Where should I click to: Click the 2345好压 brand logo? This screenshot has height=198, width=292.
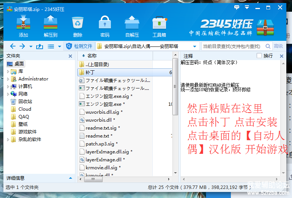coord(232,27)
